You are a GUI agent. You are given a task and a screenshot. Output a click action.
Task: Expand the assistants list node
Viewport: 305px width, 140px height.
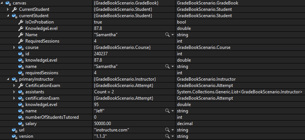click(x=14, y=92)
